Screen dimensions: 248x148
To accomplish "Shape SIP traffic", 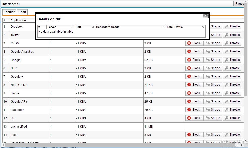I will (x=213, y=118).
